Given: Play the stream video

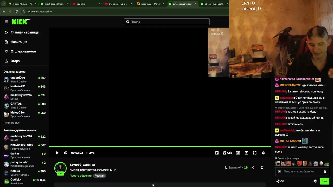Looking at the screenshot, I should click(x=57, y=153).
